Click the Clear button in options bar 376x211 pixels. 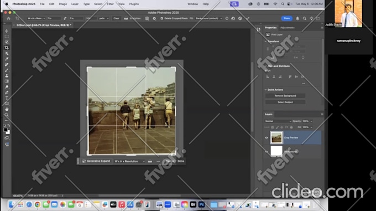pos(116,18)
